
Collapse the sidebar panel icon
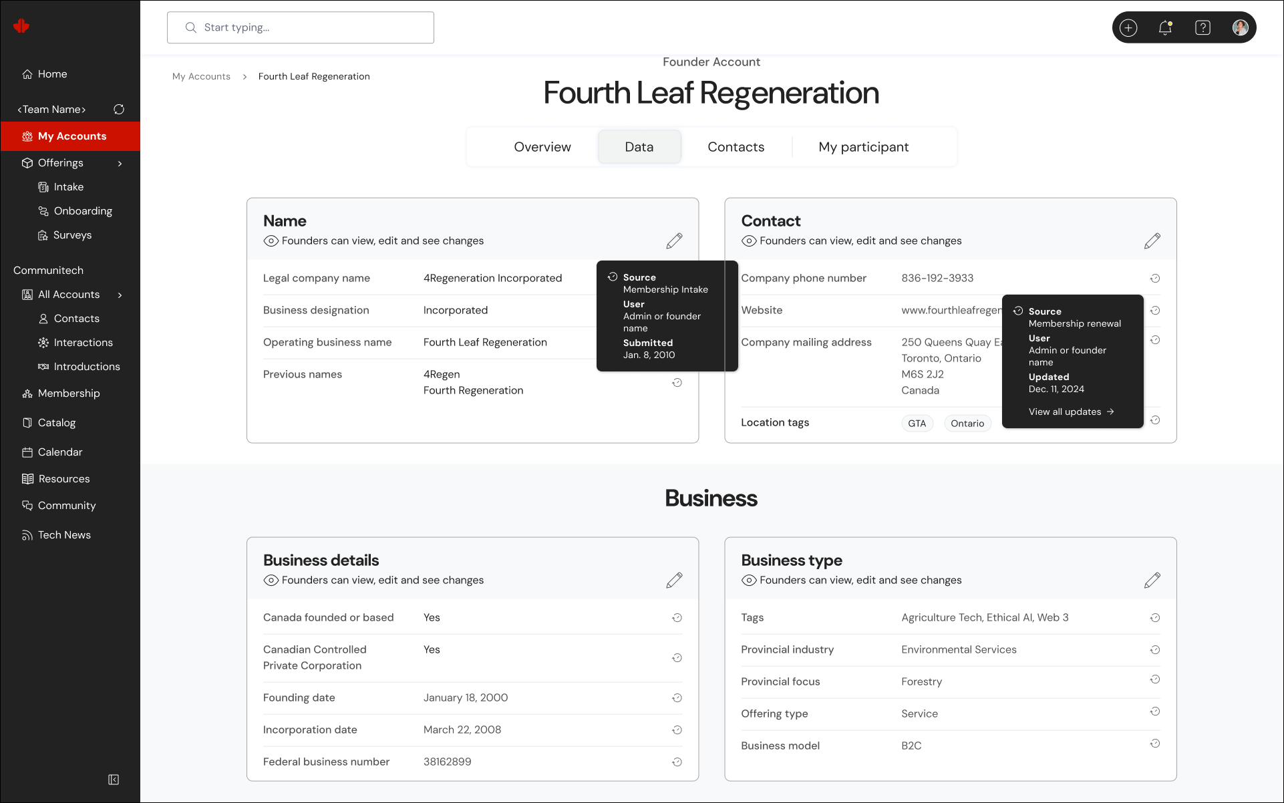pyautogui.click(x=114, y=780)
